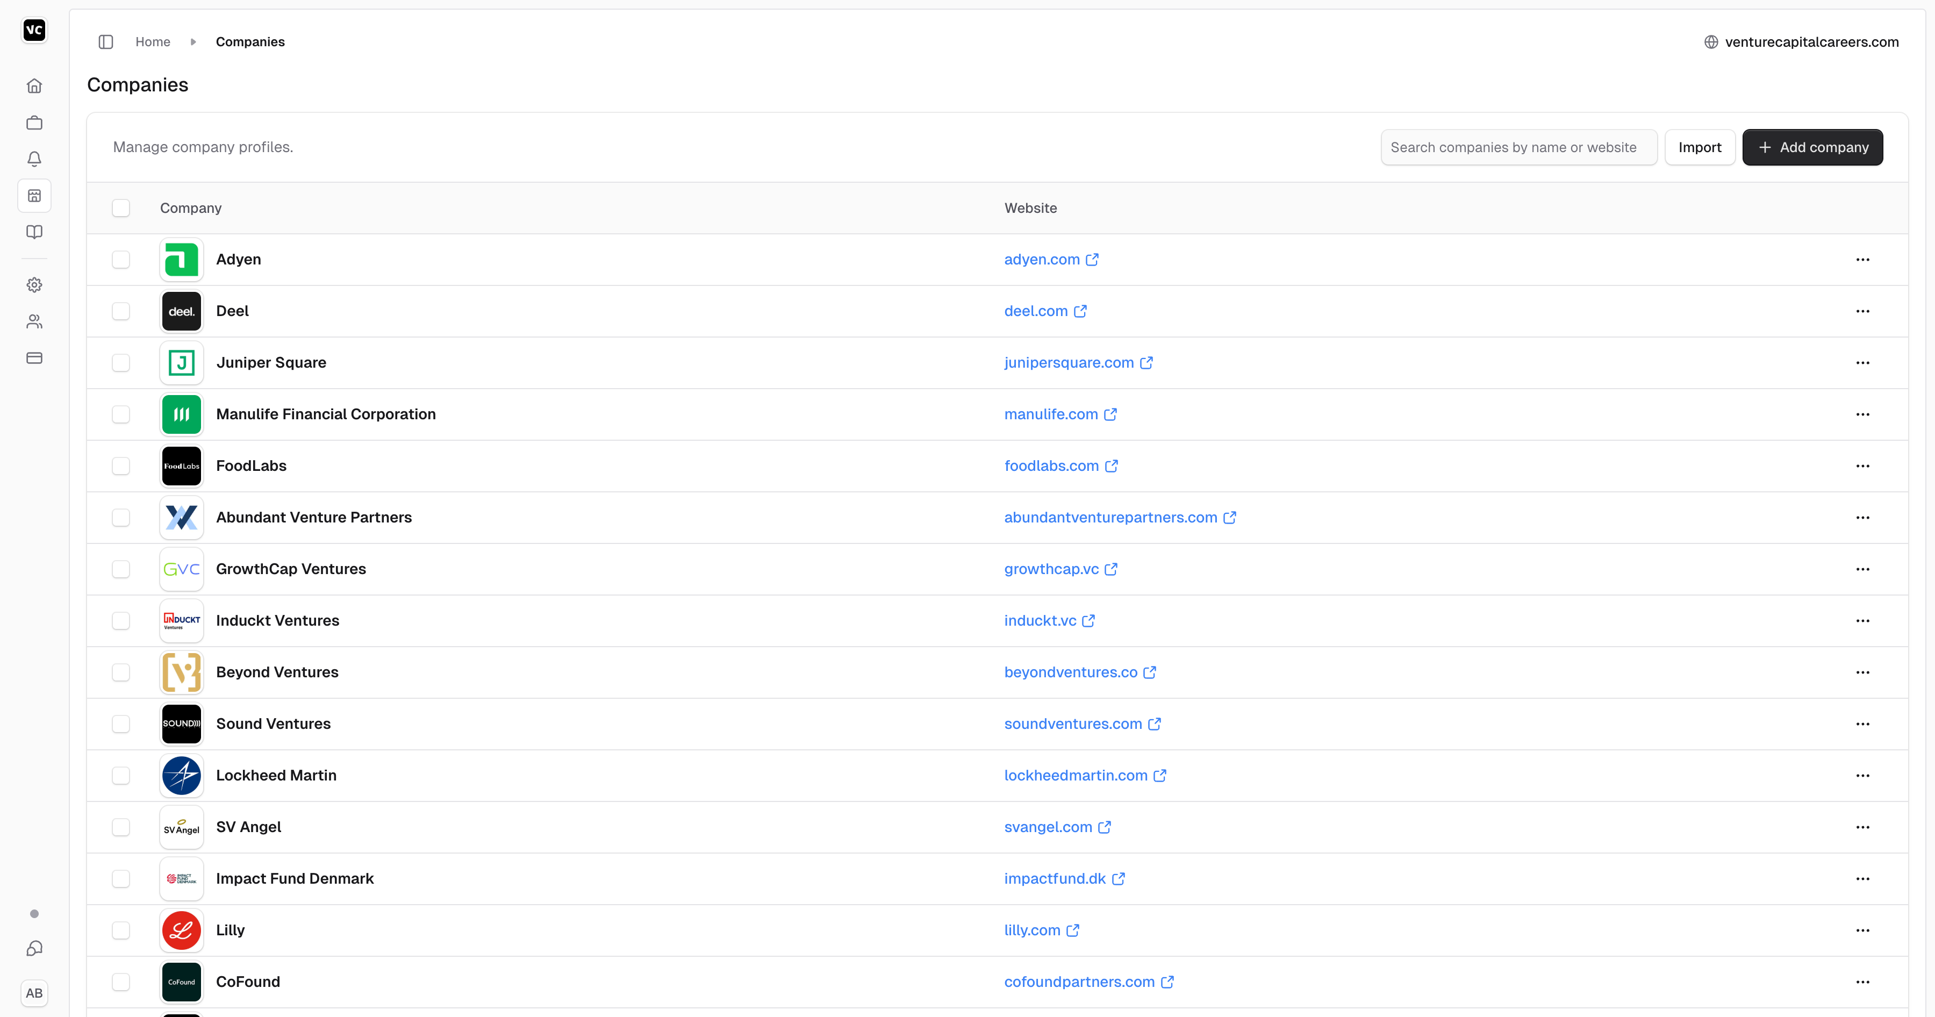Tick the select-all checkbox in the table header
The height and width of the screenshot is (1017, 1935).
[121, 208]
